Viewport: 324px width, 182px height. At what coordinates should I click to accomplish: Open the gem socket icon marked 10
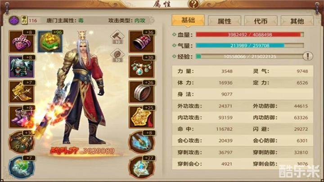tap(117, 55)
